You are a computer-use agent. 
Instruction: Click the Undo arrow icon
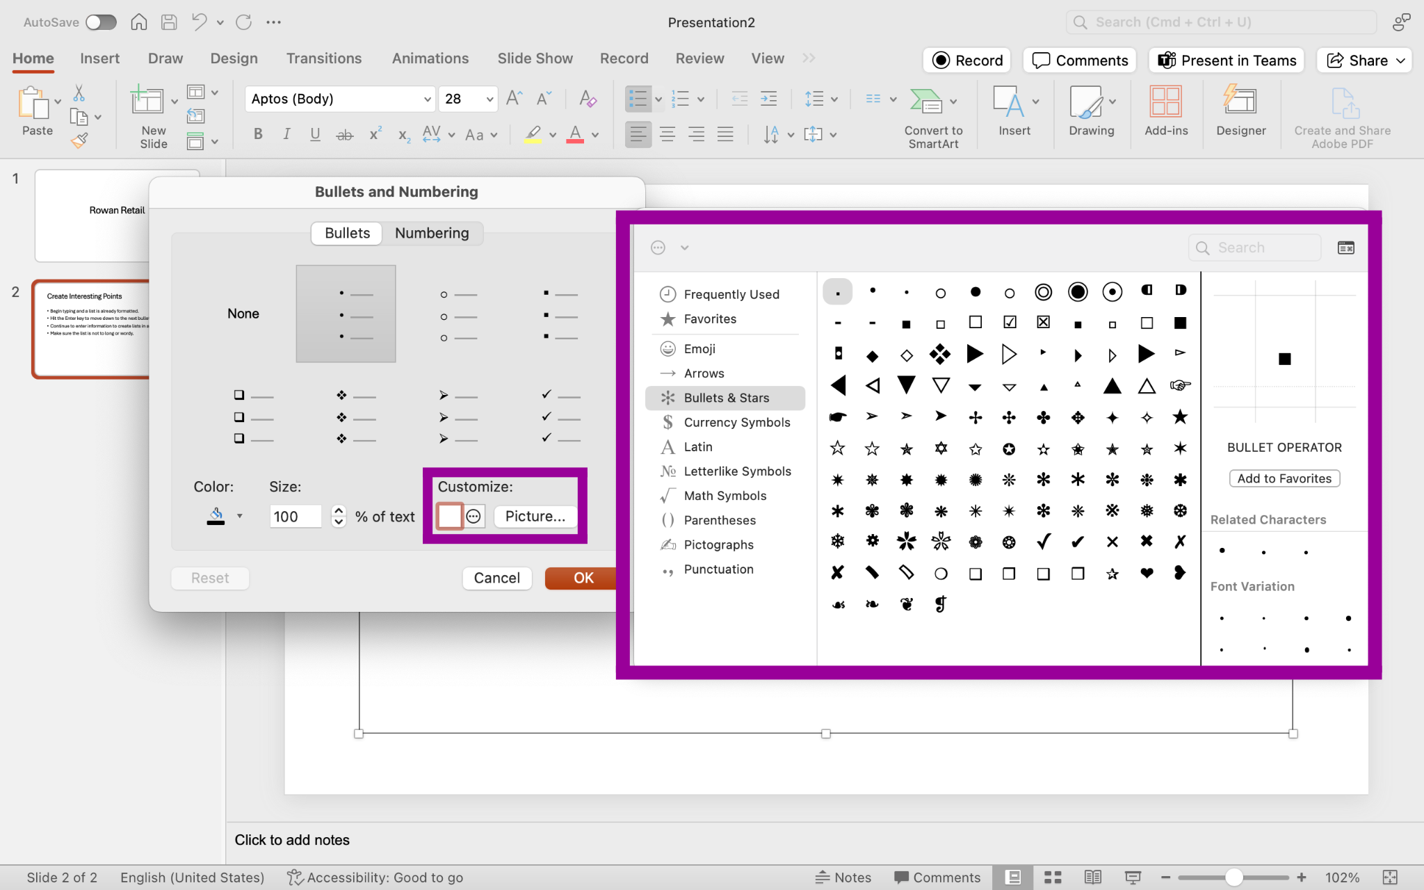coord(200,22)
